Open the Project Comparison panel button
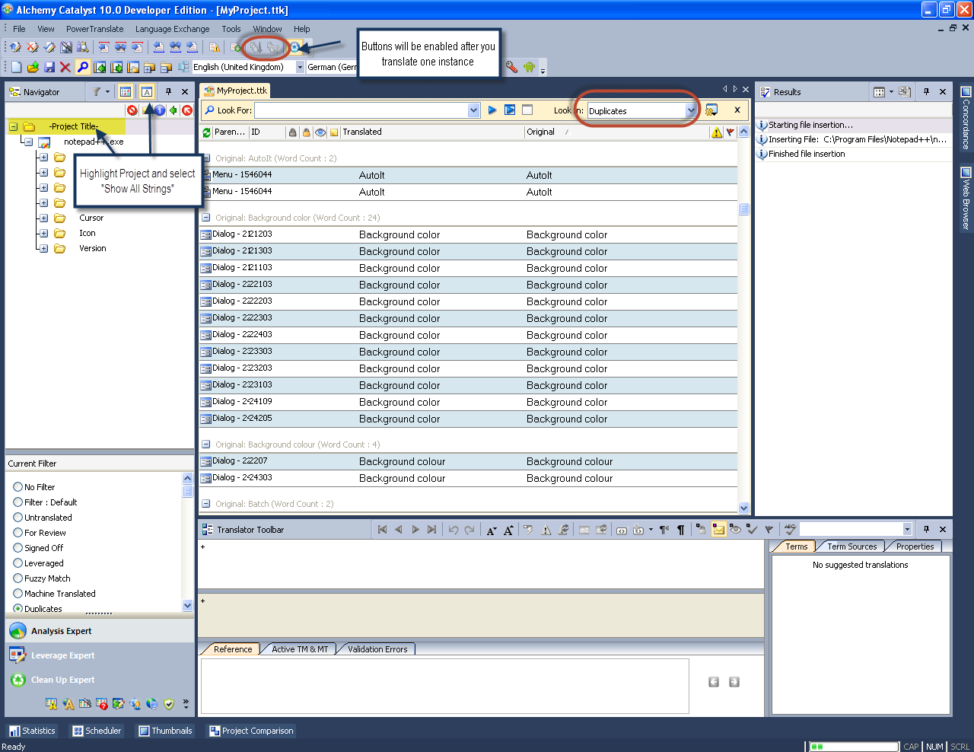Screen dimensions: 974x752 (251, 731)
